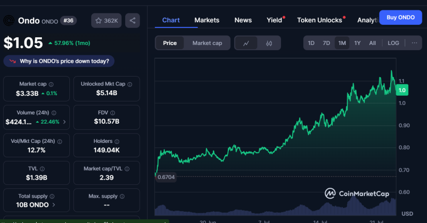Set chart range to 1M
Screen dimensions: 427x223
pyautogui.click(x=342, y=43)
